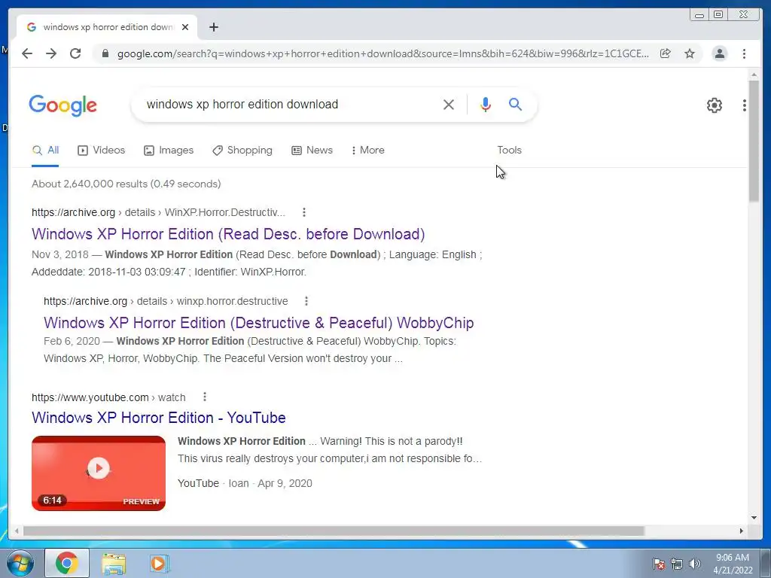Open a new tab

(213, 27)
